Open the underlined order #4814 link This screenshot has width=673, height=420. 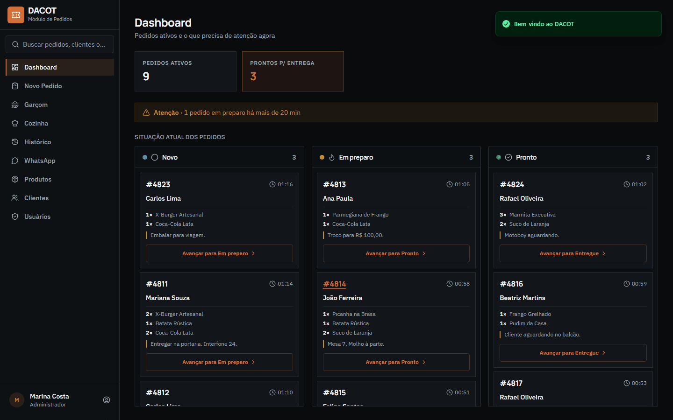335,284
